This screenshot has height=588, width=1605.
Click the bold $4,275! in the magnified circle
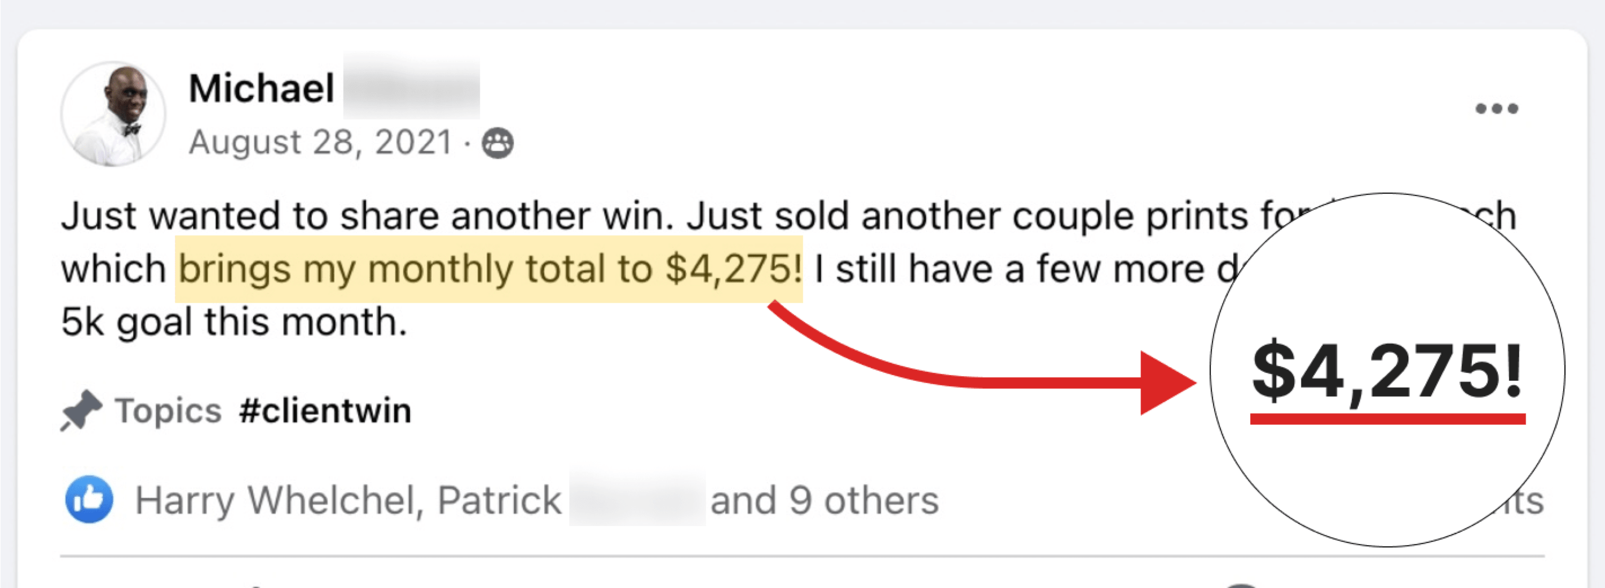point(1387,372)
